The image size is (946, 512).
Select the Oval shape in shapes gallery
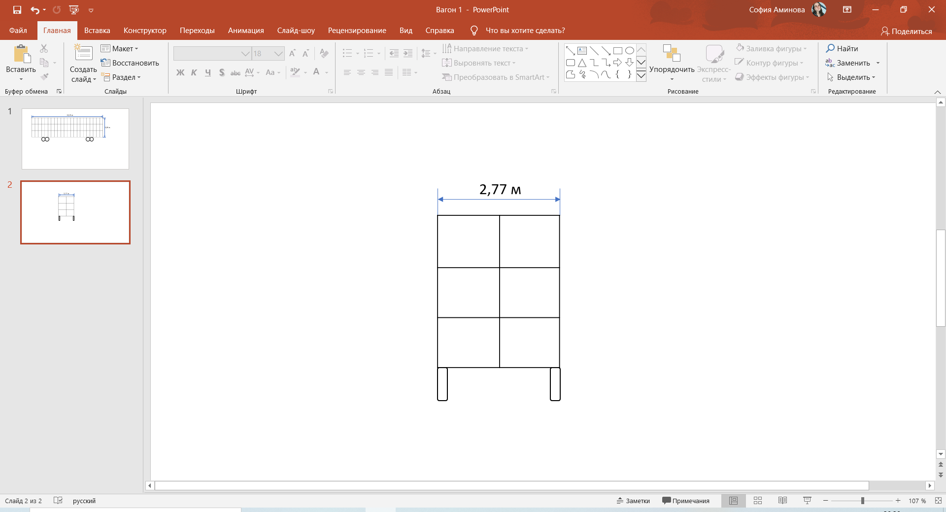629,51
